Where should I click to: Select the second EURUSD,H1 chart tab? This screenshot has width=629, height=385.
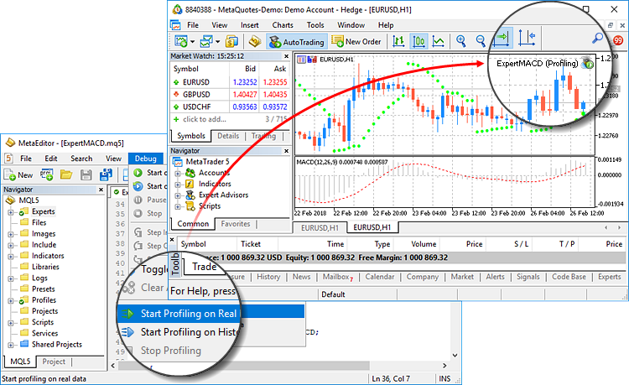coord(372,227)
